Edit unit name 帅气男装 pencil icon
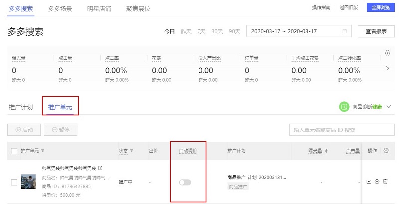The height and width of the screenshot is (204, 399). pyautogui.click(x=100, y=168)
